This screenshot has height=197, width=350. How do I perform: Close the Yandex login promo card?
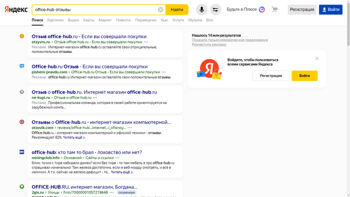317,58
